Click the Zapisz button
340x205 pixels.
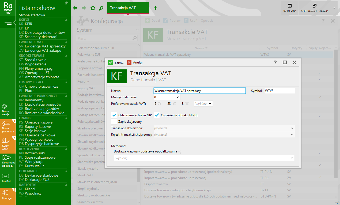click(x=116, y=62)
